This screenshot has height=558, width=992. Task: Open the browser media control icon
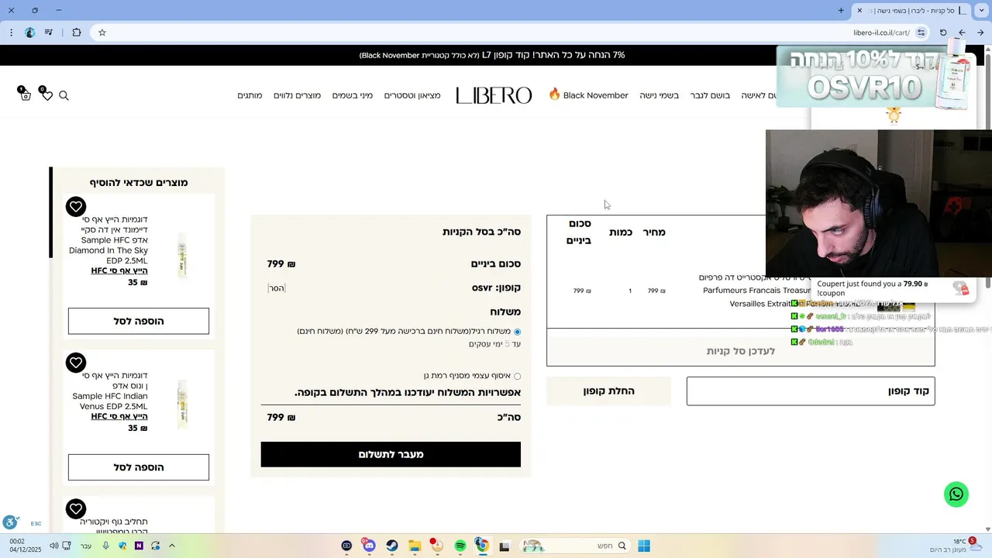pos(49,33)
